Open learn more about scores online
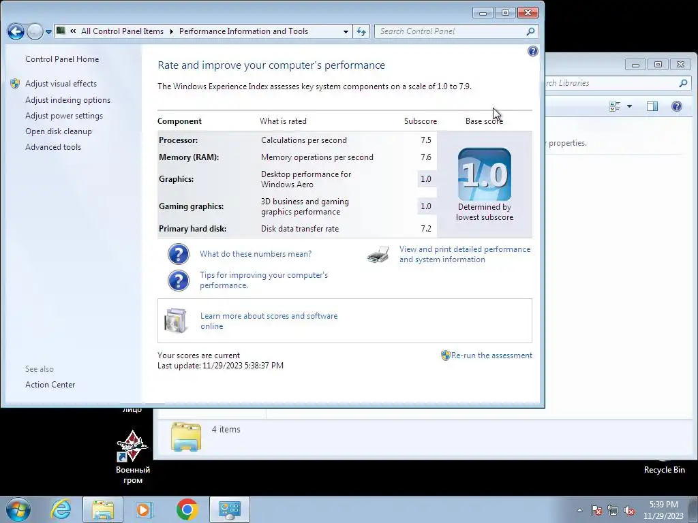Screen dimensions: 698x523 (x=269, y=321)
